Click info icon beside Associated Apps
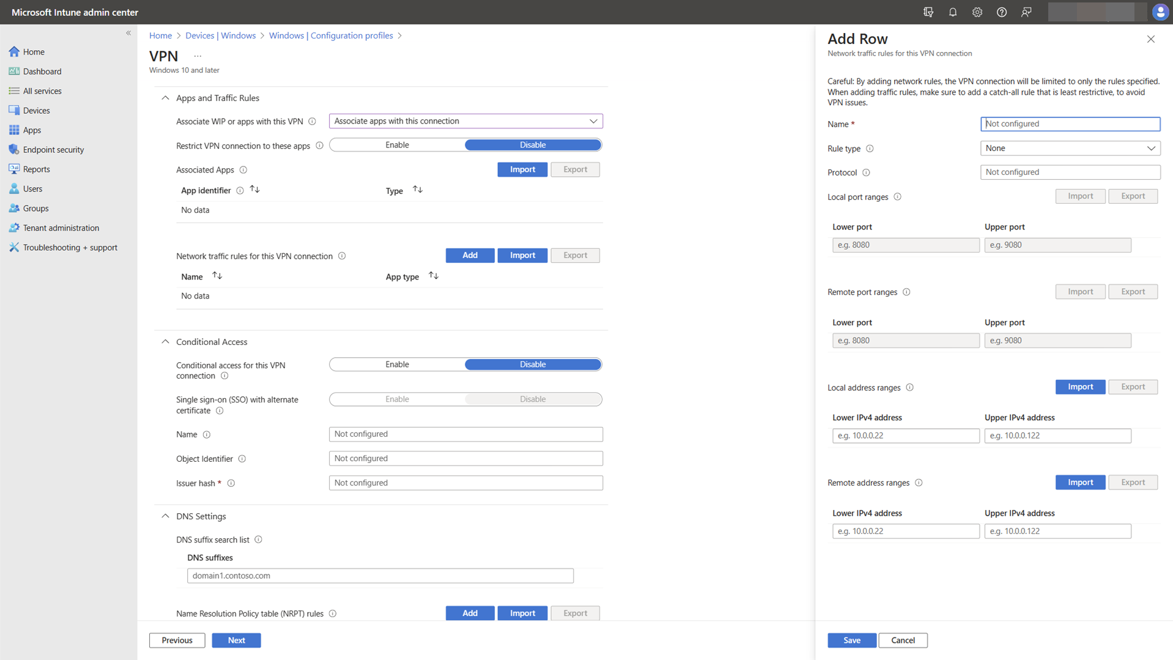1173x660 pixels. click(x=243, y=170)
